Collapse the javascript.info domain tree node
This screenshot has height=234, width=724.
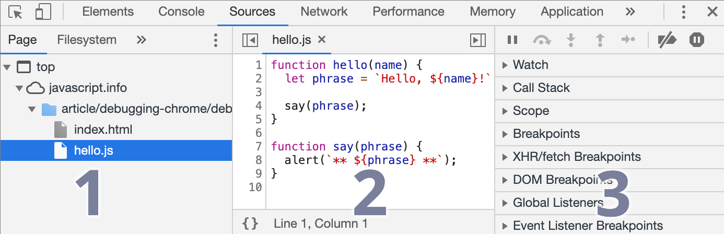(x=19, y=88)
